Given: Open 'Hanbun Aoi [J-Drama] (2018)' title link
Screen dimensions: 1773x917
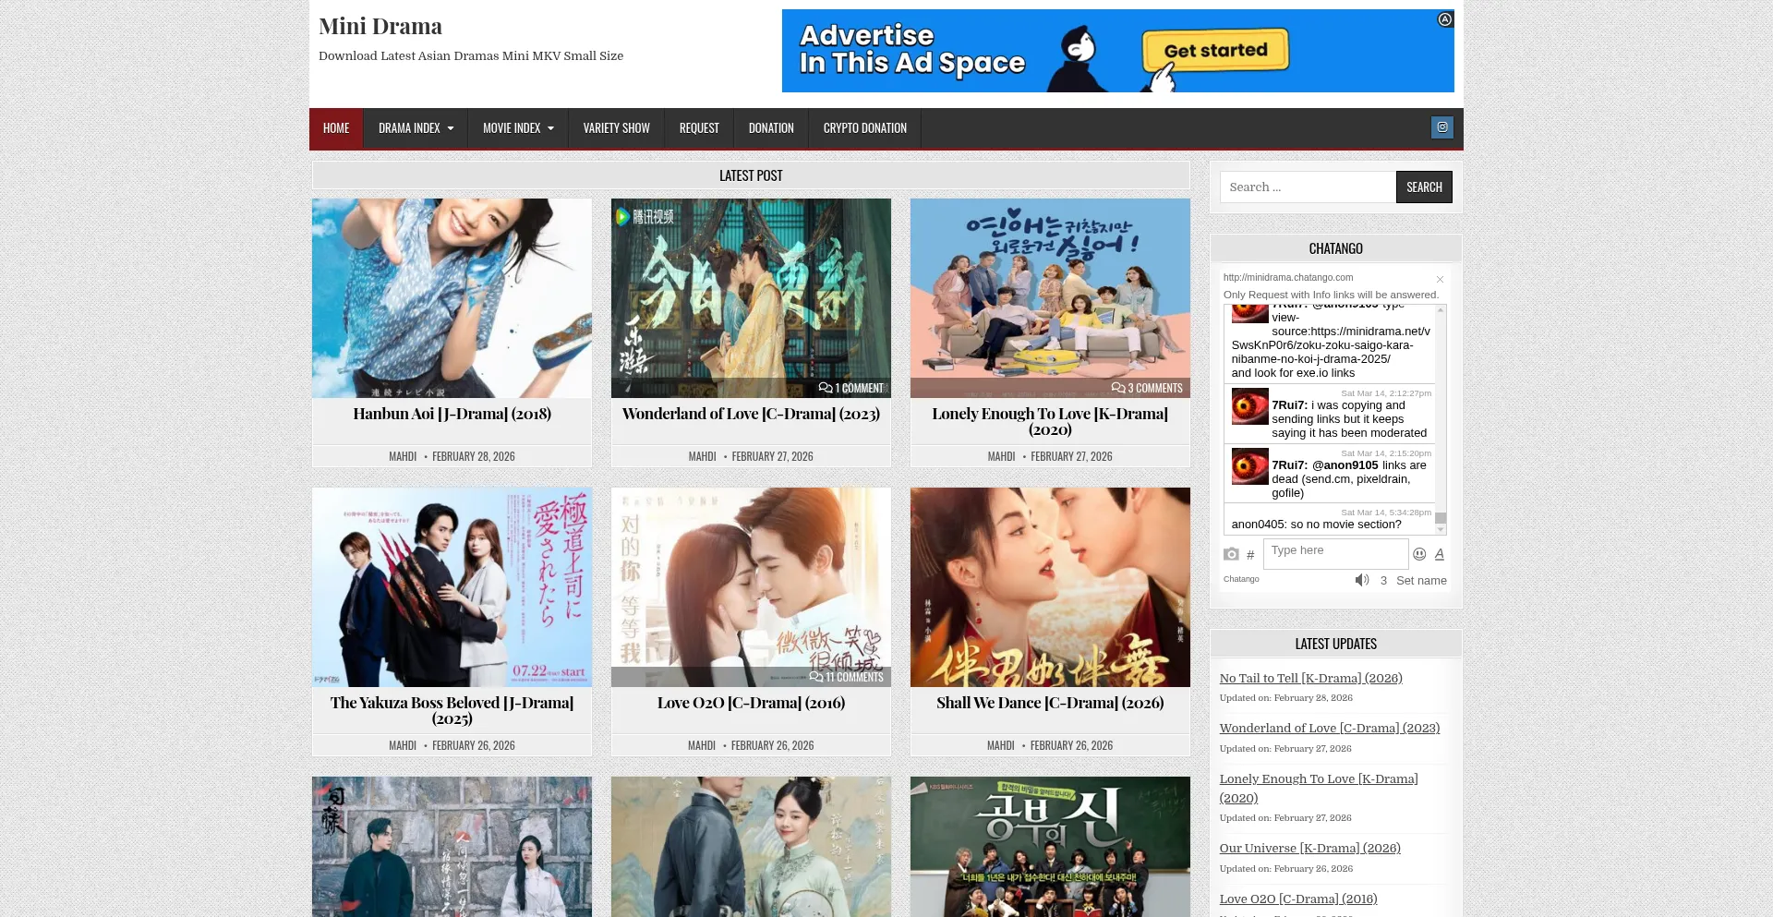Looking at the screenshot, I should coord(452,414).
